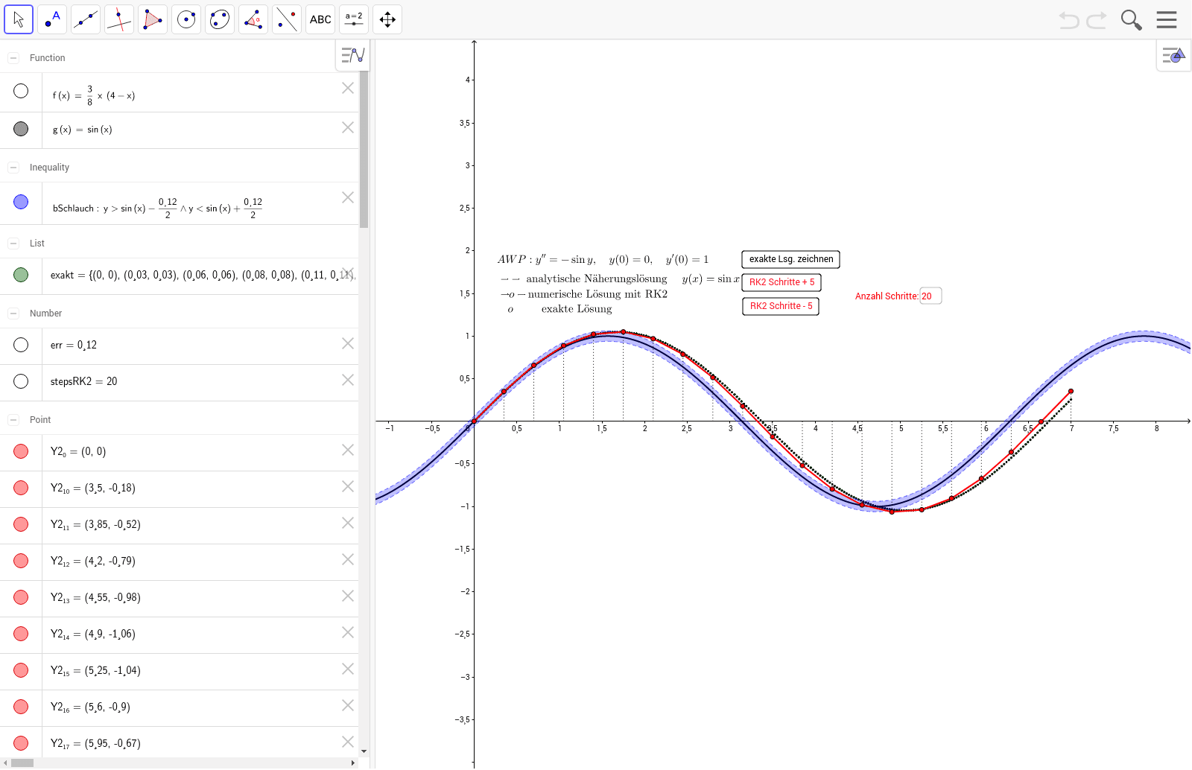Image resolution: width=1192 pixels, height=770 pixels.
Task: Collapse the Point category
Action: 13,420
